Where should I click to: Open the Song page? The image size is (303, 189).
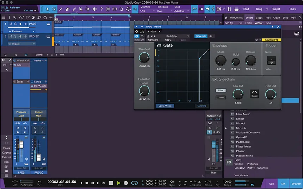[259, 9]
